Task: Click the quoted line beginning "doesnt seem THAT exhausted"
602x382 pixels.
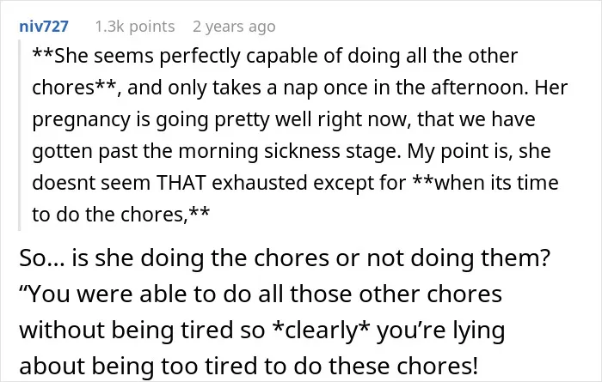Action: click(295, 183)
